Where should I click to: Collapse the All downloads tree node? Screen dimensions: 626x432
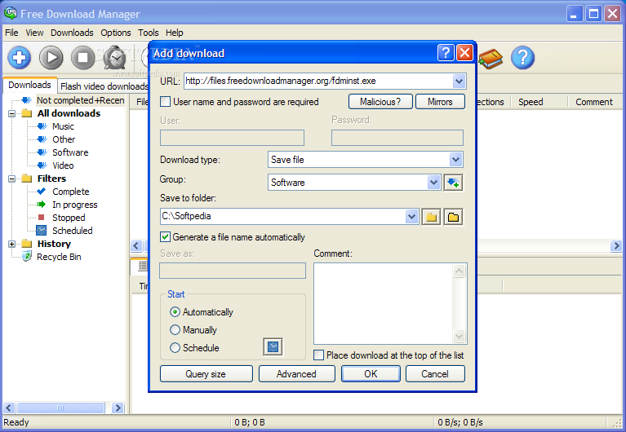coord(12,113)
